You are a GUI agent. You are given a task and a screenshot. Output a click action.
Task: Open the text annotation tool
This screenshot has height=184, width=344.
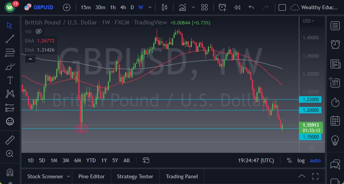pos(10,80)
